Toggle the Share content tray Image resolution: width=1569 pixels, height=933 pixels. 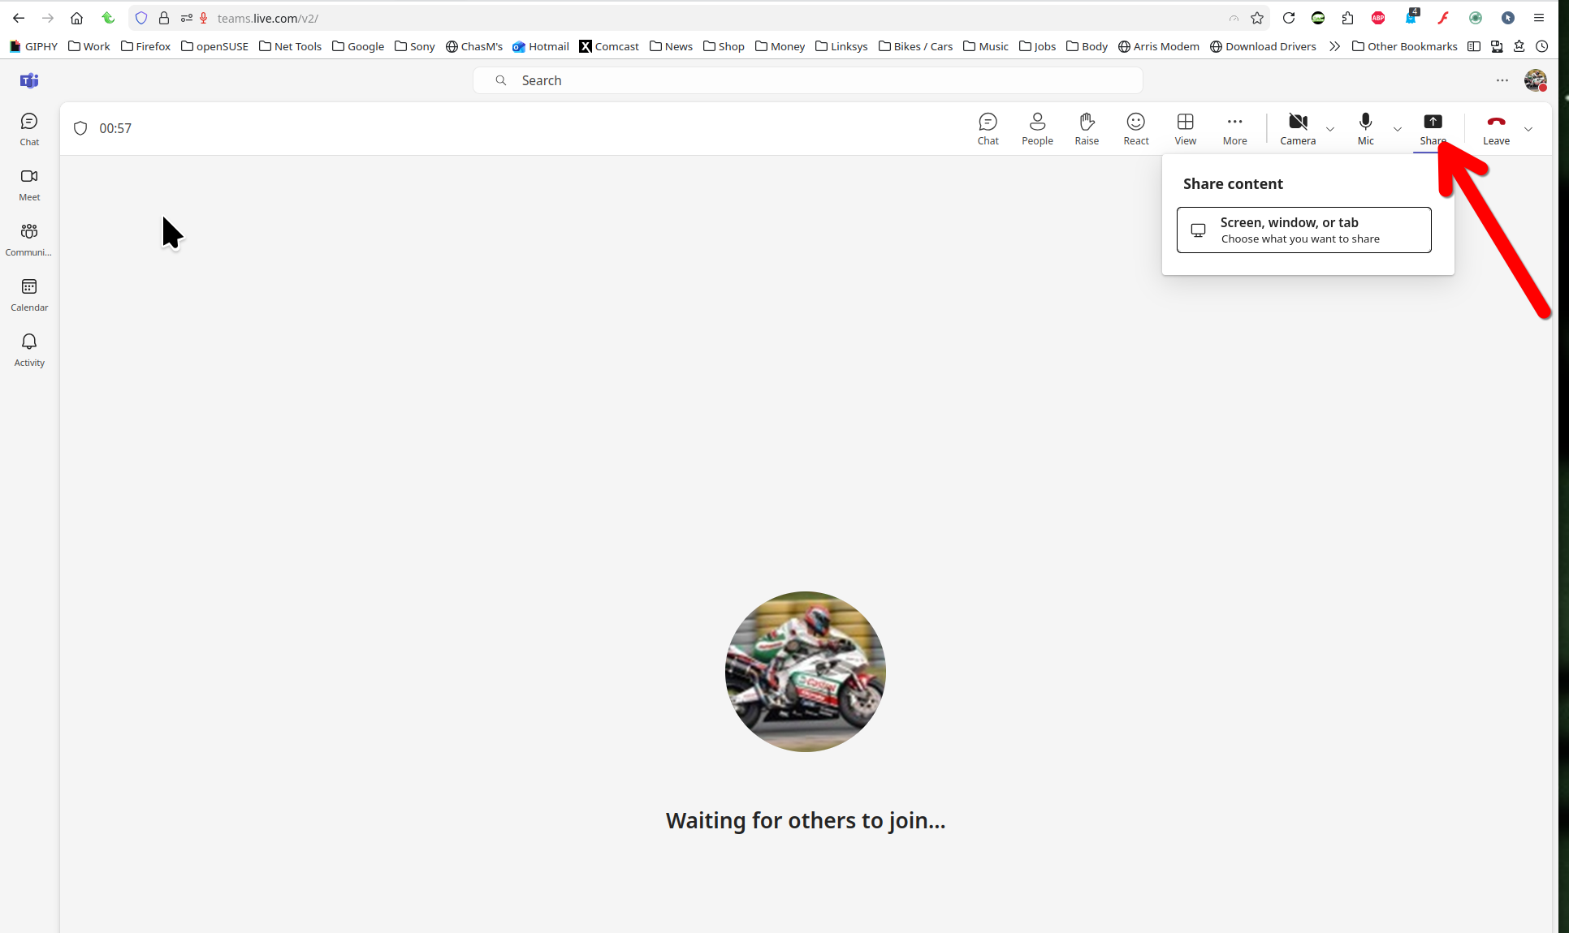tap(1433, 128)
